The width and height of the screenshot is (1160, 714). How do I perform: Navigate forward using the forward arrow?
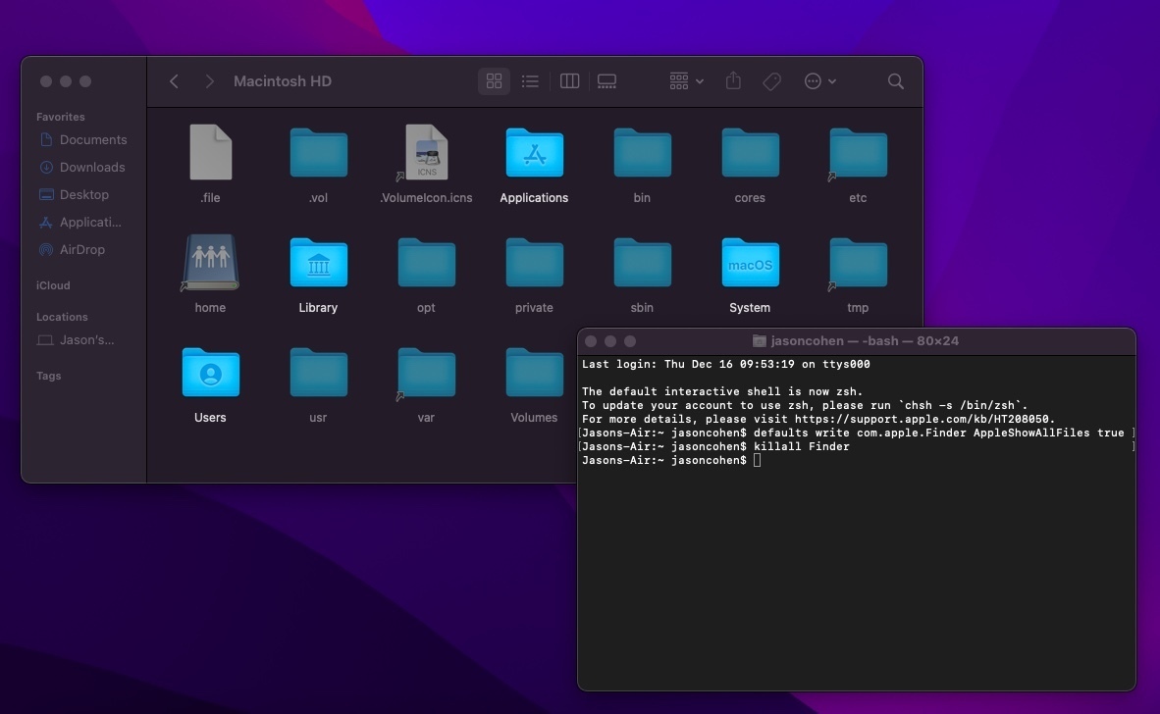tap(209, 81)
